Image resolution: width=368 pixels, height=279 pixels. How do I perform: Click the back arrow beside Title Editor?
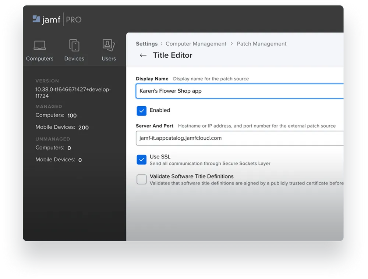coord(143,55)
